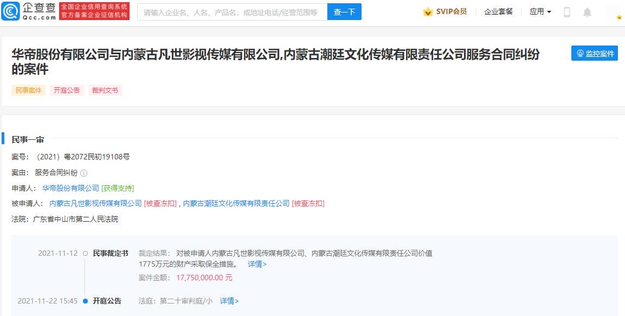
Task: Click the 开庭公告 blue timeline dot
Action: [x=85, y=301]
